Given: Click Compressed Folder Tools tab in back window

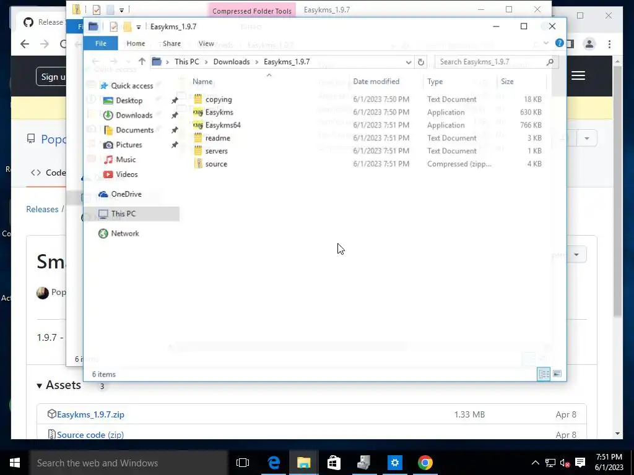Looking at the screenshot, I should coord(252,11).
